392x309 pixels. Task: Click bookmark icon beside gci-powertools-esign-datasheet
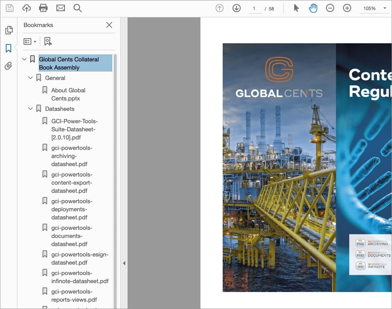coord(45,254)
